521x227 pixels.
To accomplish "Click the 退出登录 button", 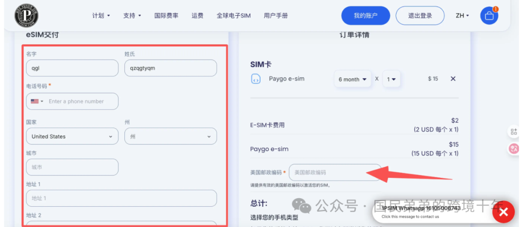I will click(x=420, y=15).
